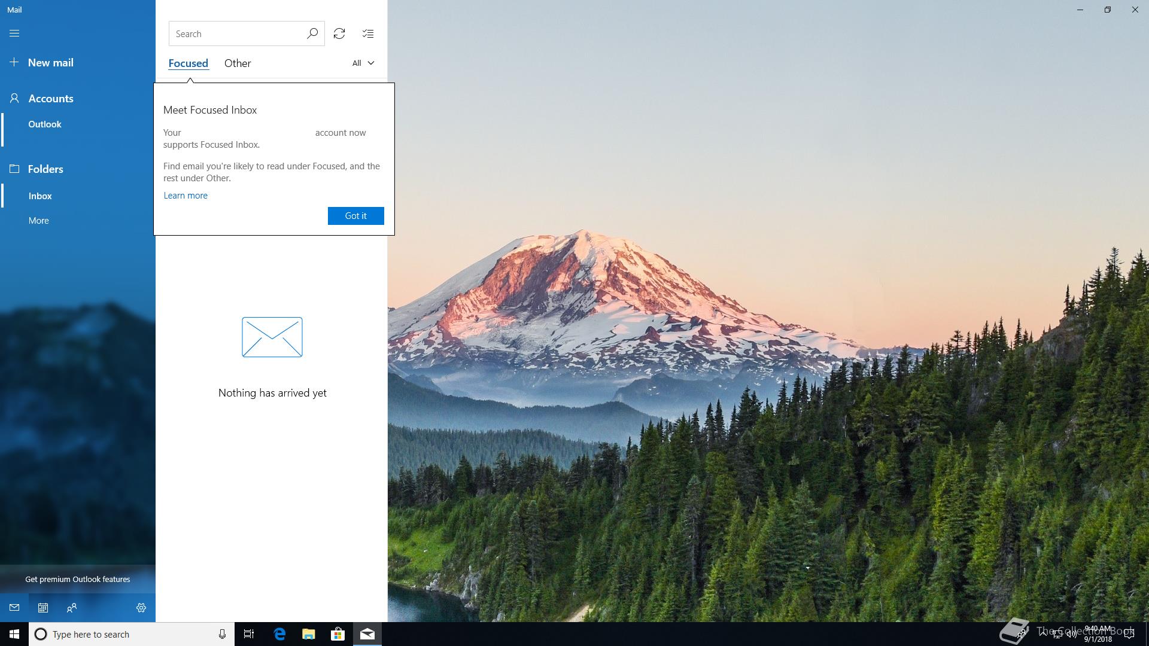
Task: Minimize the Mail window
Action: 1080,10
